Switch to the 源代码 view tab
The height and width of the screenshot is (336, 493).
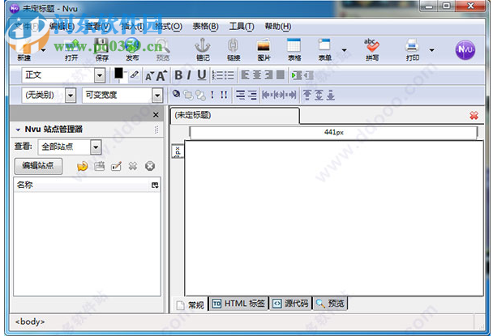pos(290,304)
